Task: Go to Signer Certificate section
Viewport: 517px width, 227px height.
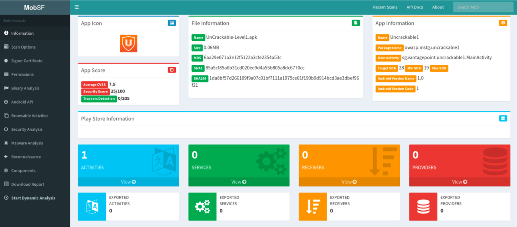Action: pos(35,61)
